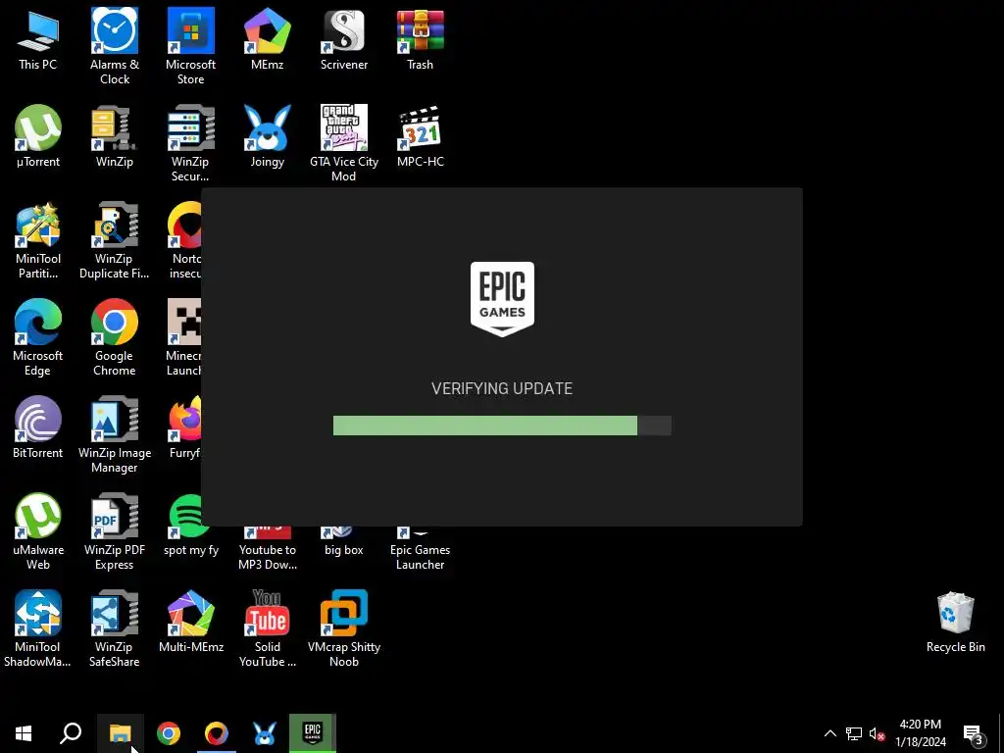
Task: Open the Recycle Bin
Action: 955,623
